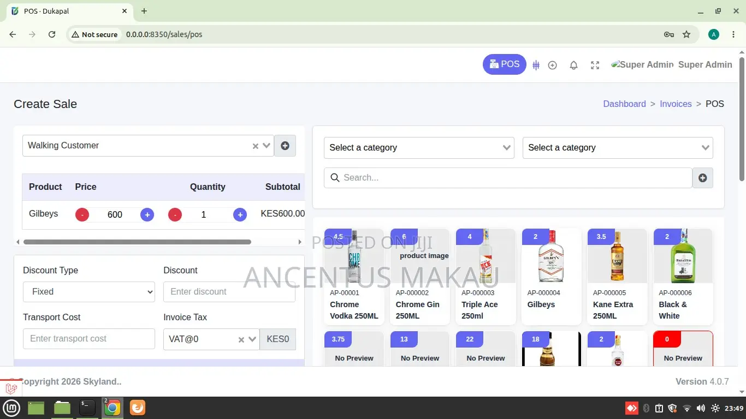
Task: Increase the Gilbeys quantity with plus button
Action: click(x=240, y=214)
